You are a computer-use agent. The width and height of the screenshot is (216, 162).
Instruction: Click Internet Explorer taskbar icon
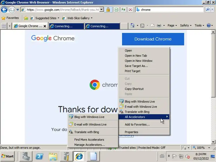coord(79,156)
